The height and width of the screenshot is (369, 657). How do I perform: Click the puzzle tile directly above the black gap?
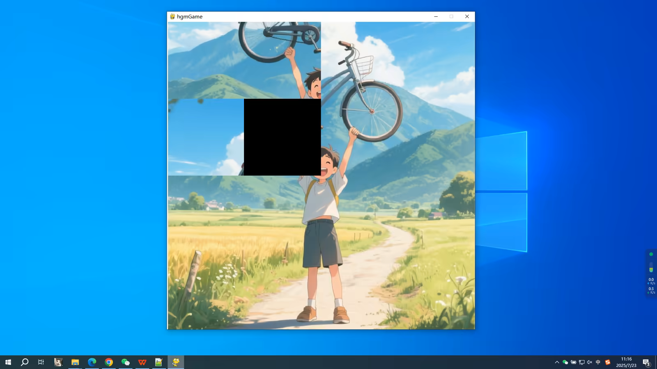coord(283,60)
